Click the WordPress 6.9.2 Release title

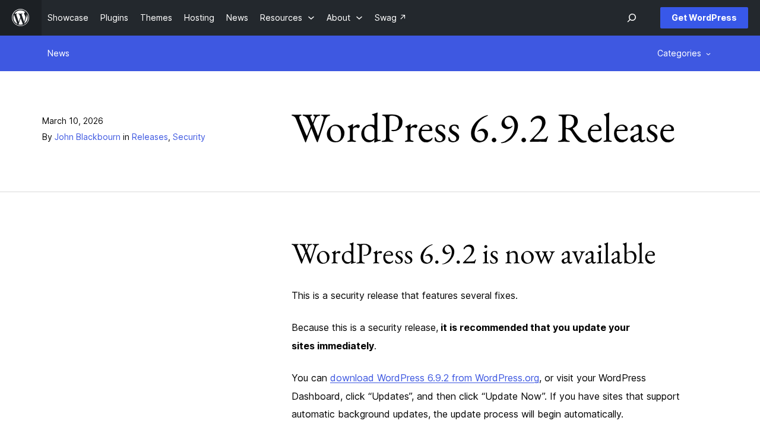click(483, 129)
